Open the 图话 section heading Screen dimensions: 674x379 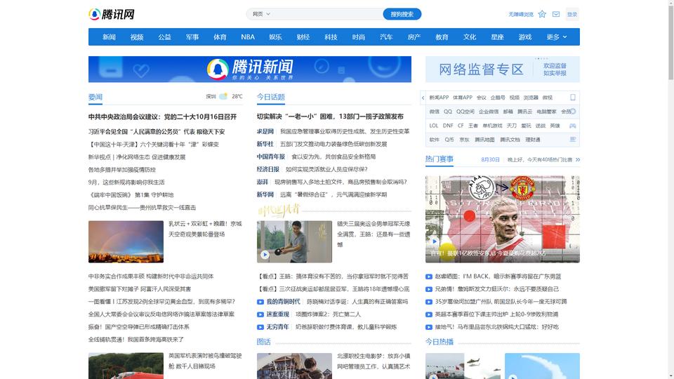(263, 342)
